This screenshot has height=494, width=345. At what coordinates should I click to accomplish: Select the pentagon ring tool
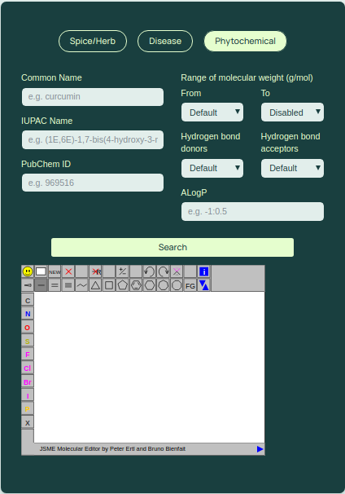[x=122, y=285]
